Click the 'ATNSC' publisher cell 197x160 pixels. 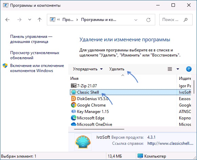click(185, 112)
